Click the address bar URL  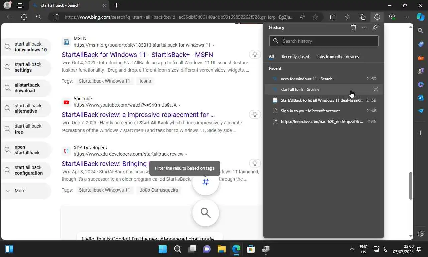tap(179, 17)
